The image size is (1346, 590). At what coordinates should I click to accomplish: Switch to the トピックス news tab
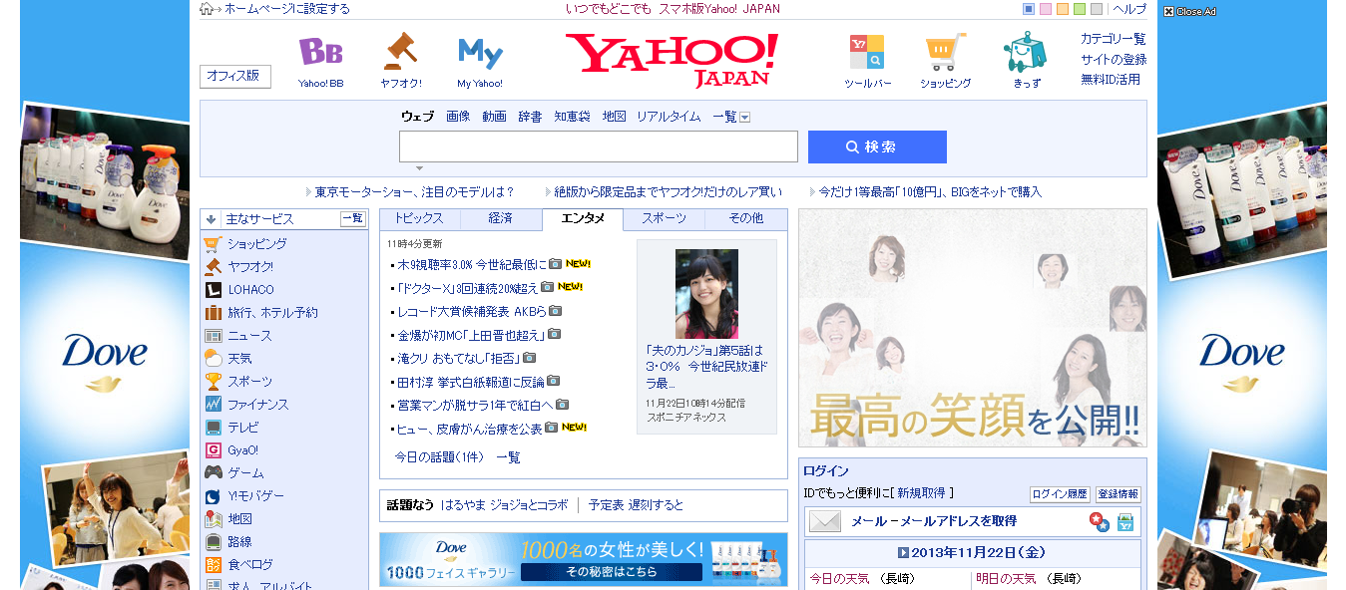[x=419, y=218]
